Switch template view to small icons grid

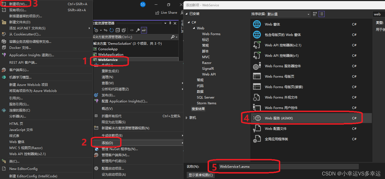pyautogui.click(x=315, y=14)
